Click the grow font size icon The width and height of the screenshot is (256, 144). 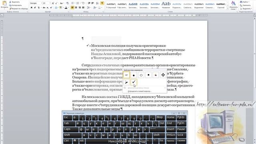pos(53,3)
